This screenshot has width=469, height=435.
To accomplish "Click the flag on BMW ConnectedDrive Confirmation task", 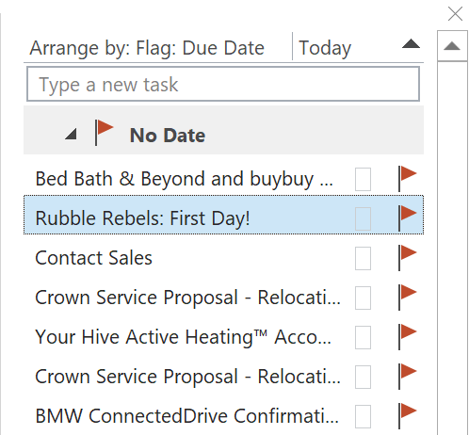I will pos(407,416).
